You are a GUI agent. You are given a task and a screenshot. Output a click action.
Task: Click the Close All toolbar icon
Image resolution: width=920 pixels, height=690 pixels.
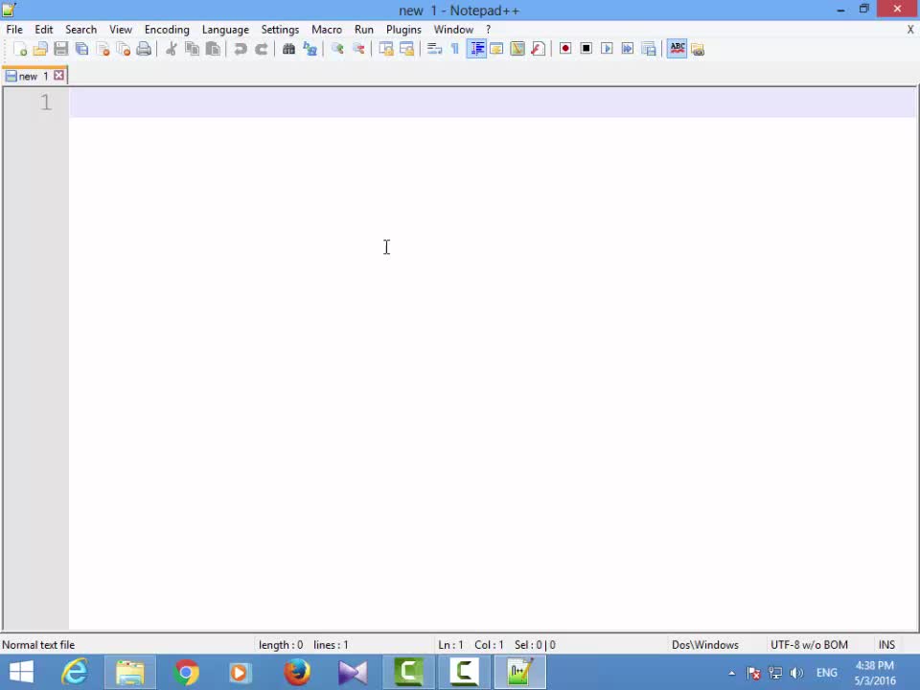pos(124,49)
